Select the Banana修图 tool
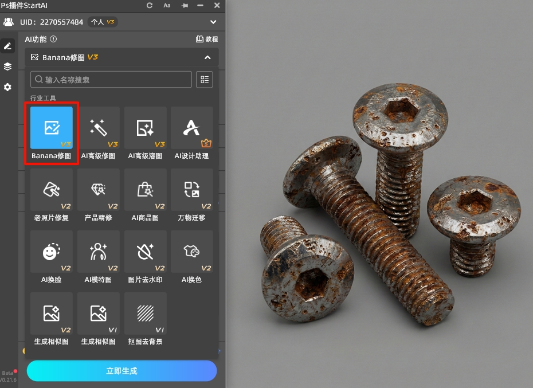533x388 pixels. click(x=52, y=128)
